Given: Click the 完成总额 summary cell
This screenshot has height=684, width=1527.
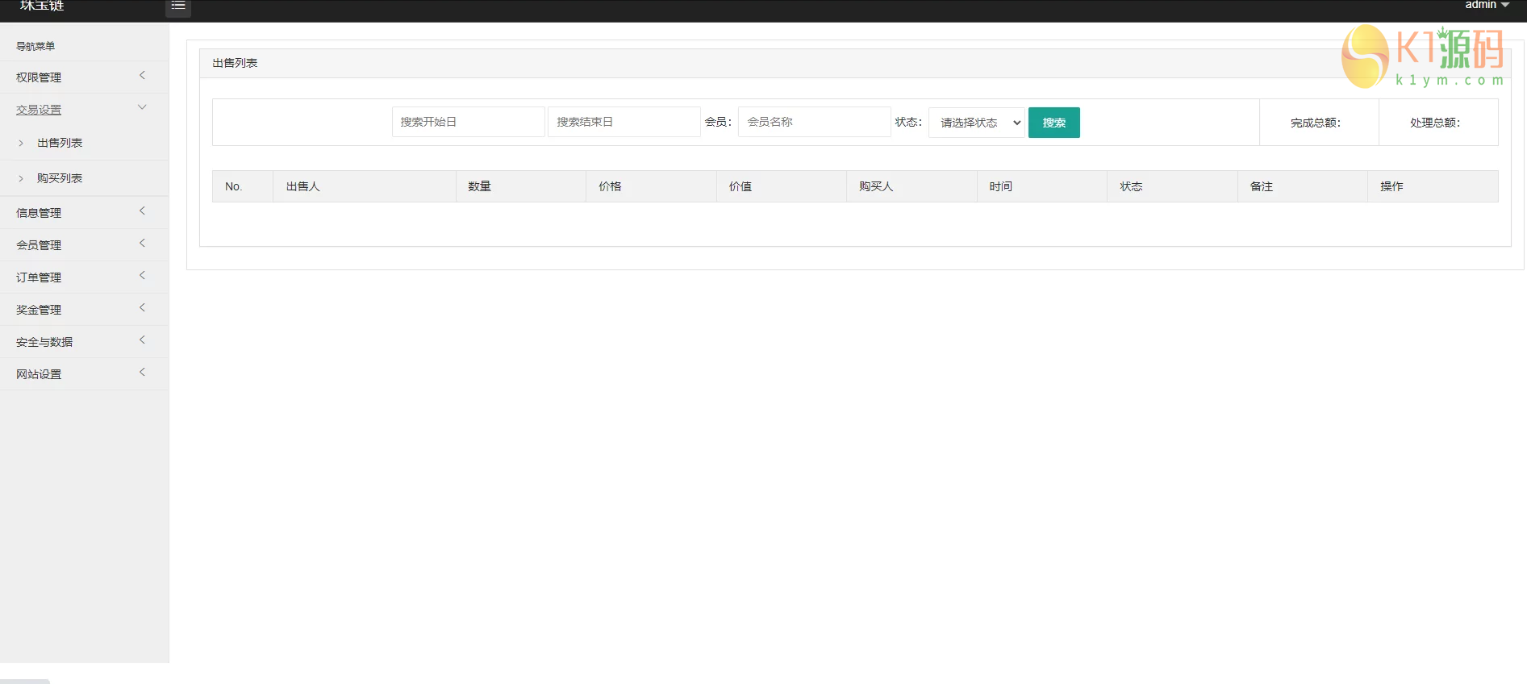Looking at the screenshot, I should point(1319,123).
